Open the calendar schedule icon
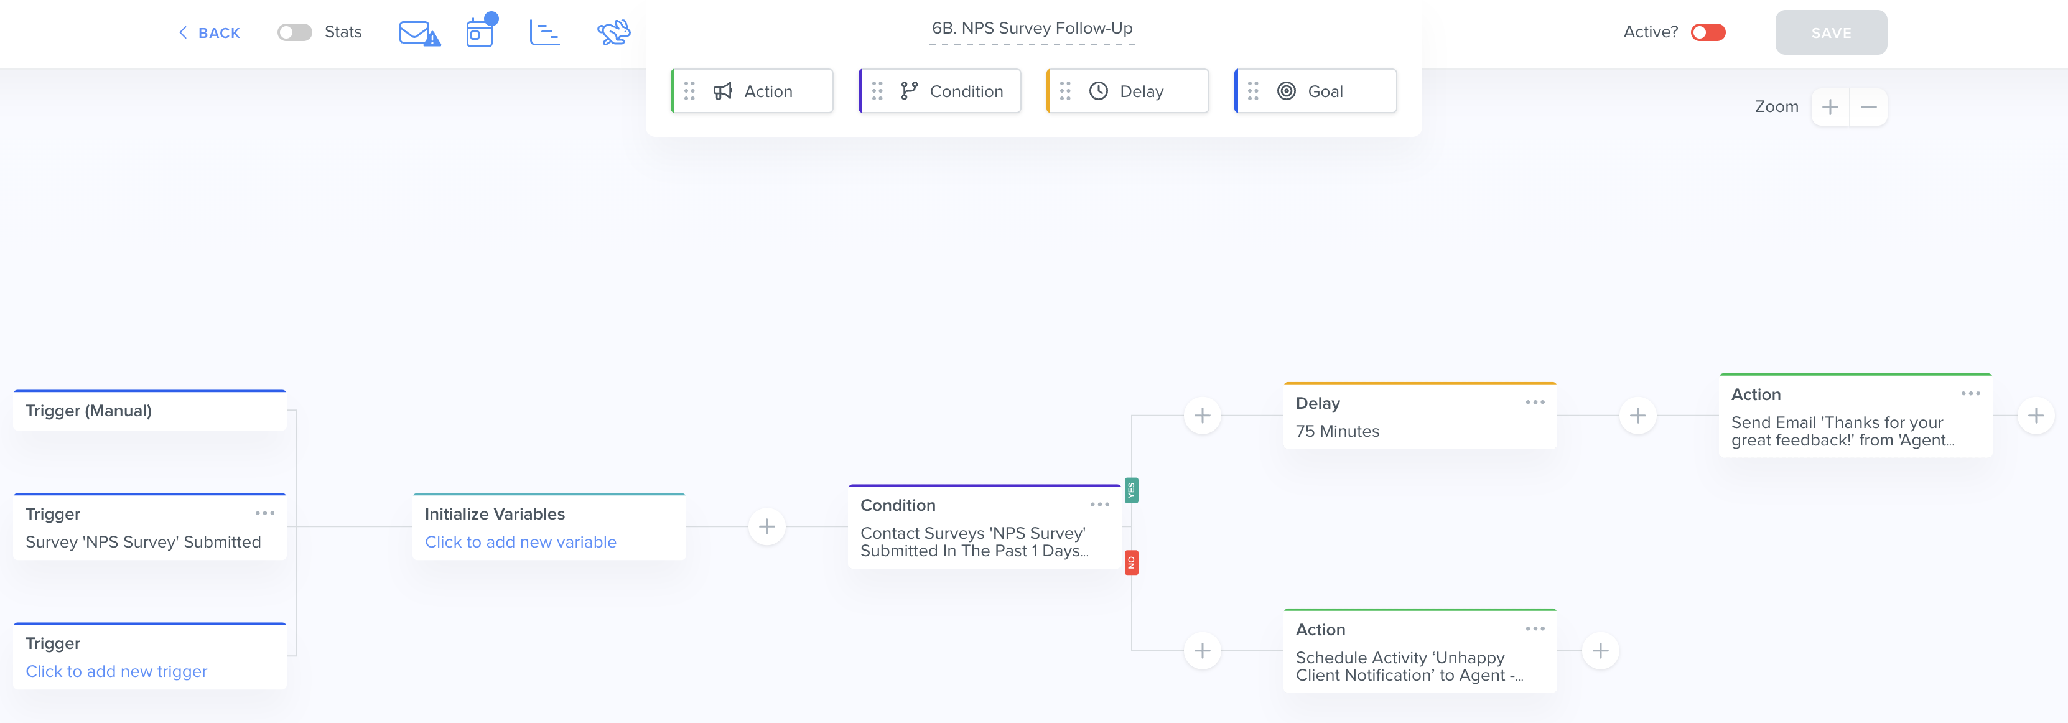 click(480, 33)
